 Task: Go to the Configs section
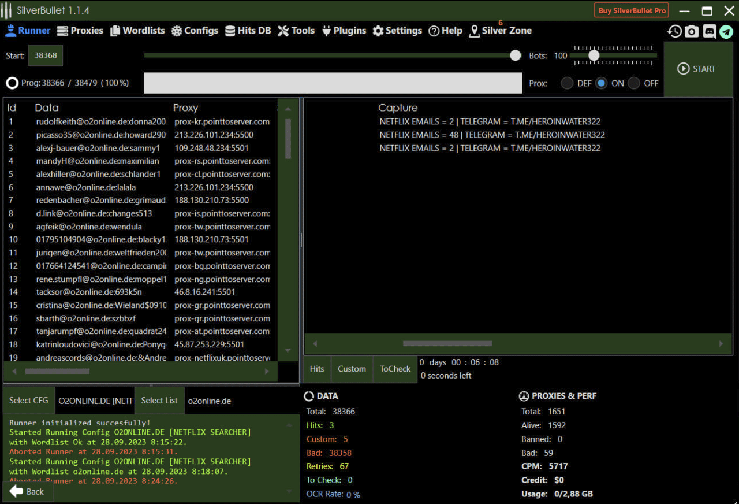(195, 31)
